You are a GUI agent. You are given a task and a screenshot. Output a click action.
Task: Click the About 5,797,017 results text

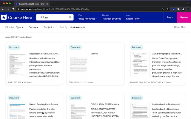(x=19, y=37)
